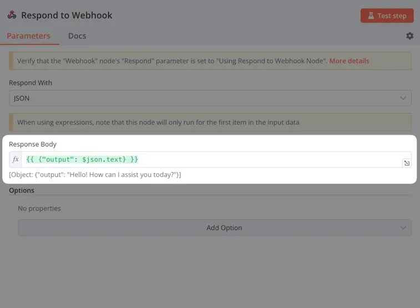Click the Response Body label
The height and width of the screenshot is (308, 420).
(33, 145)
